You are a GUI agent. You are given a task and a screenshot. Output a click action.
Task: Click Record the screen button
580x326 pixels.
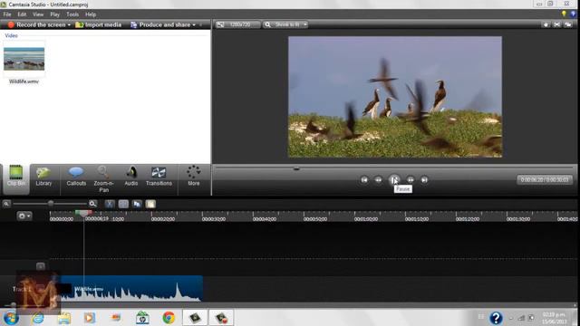[36, 24]
